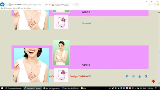Click detail link under Grape
Viewport: 160px width, 90px height.
86,23
